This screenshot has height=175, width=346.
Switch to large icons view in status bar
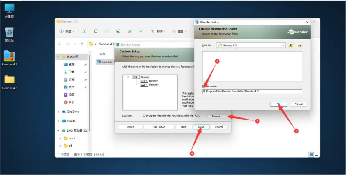(x=316, y=155)
